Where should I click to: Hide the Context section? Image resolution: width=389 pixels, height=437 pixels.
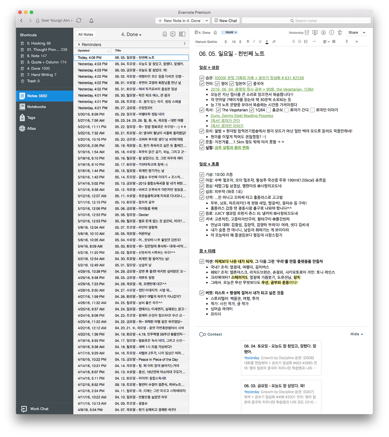[x=357, y=334]
